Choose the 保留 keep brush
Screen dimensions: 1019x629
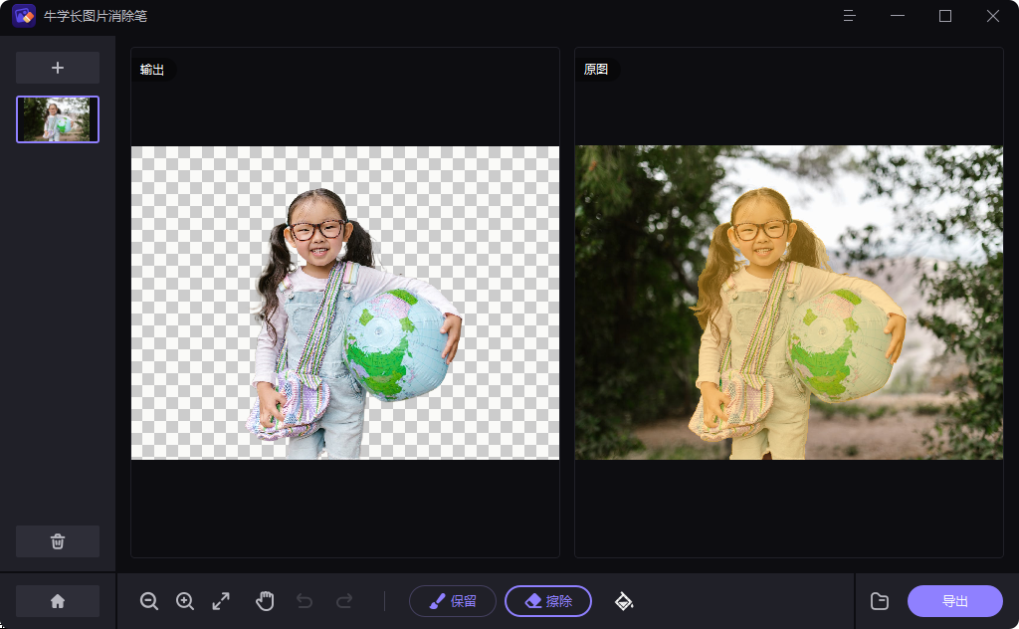click(453, 601)
